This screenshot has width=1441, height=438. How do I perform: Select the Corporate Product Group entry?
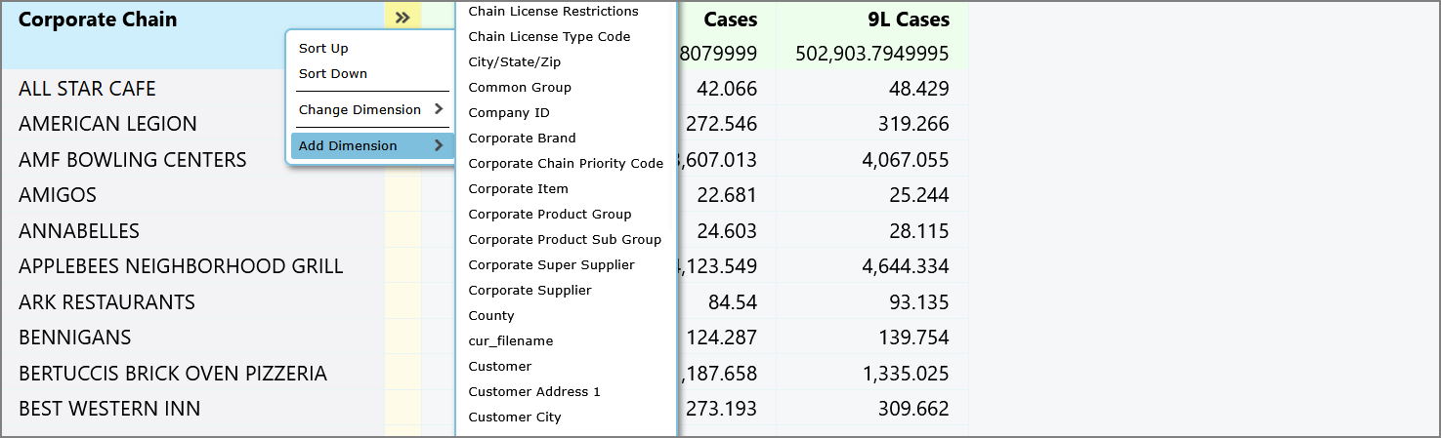(550, 215)
